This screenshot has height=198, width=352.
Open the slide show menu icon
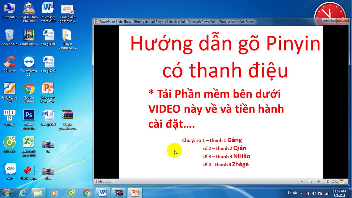coord(310,182)
